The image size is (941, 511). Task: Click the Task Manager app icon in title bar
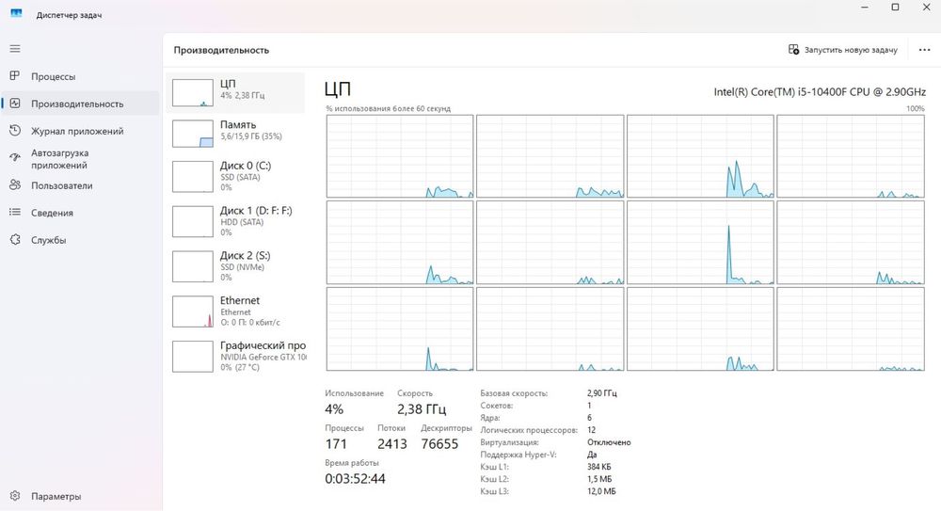[16, 13]
